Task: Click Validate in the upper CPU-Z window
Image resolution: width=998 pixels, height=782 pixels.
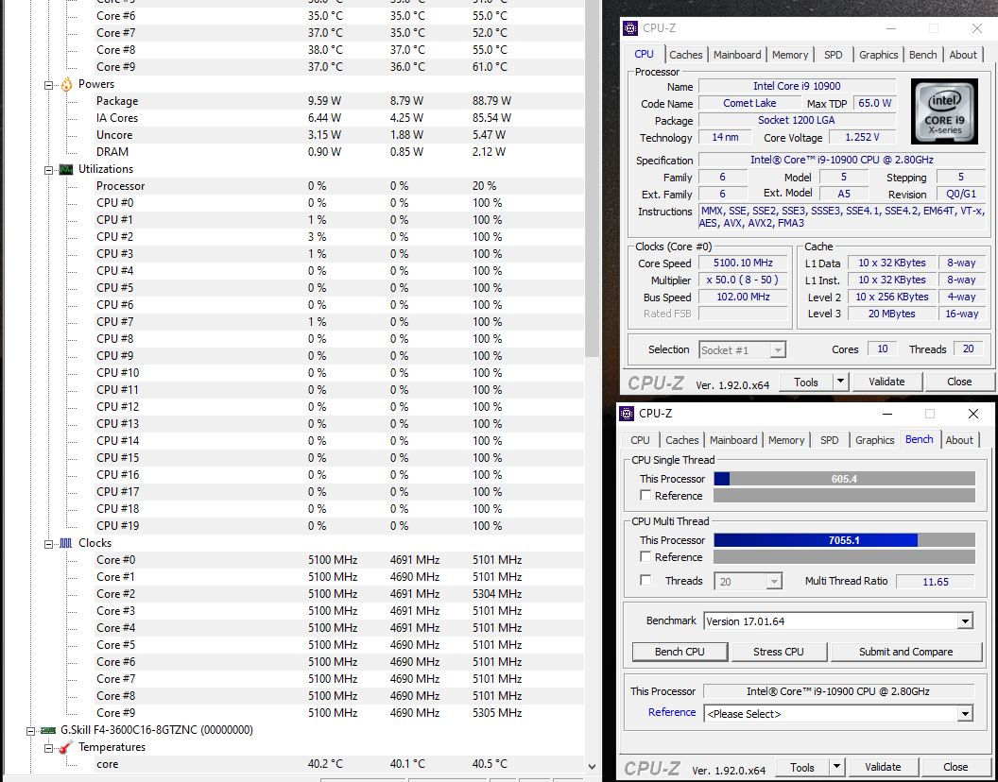Action: (x=886, y=382)
